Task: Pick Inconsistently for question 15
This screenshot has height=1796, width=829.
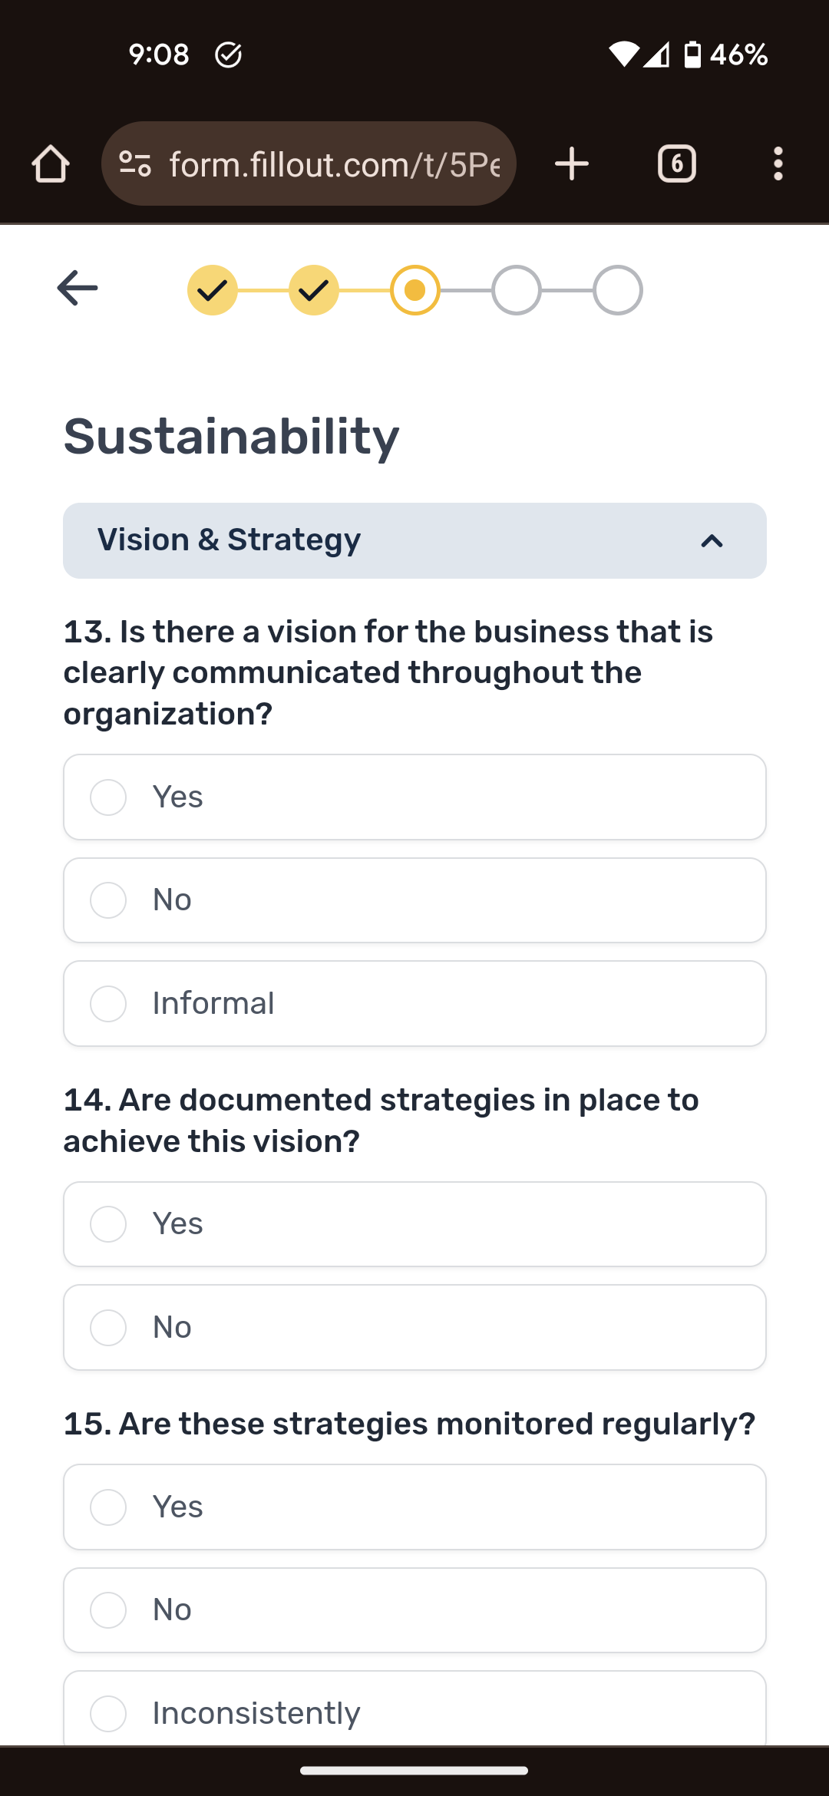Action: (x=414, y=1712)
